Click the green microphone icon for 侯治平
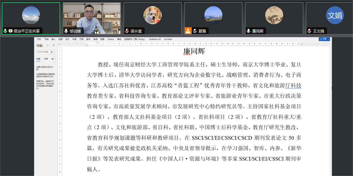 5,31
